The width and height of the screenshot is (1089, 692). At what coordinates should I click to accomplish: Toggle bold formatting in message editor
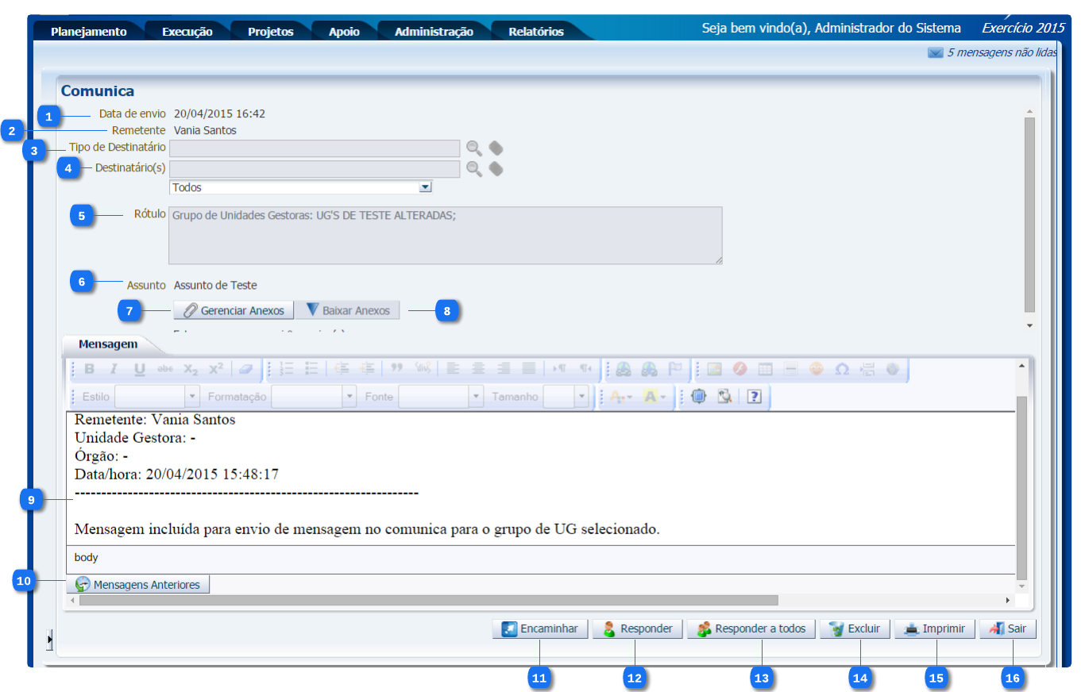pos(90,369)
